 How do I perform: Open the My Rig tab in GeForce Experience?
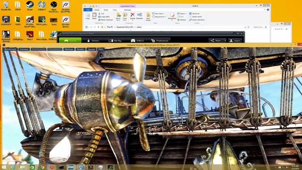(115, 41)
